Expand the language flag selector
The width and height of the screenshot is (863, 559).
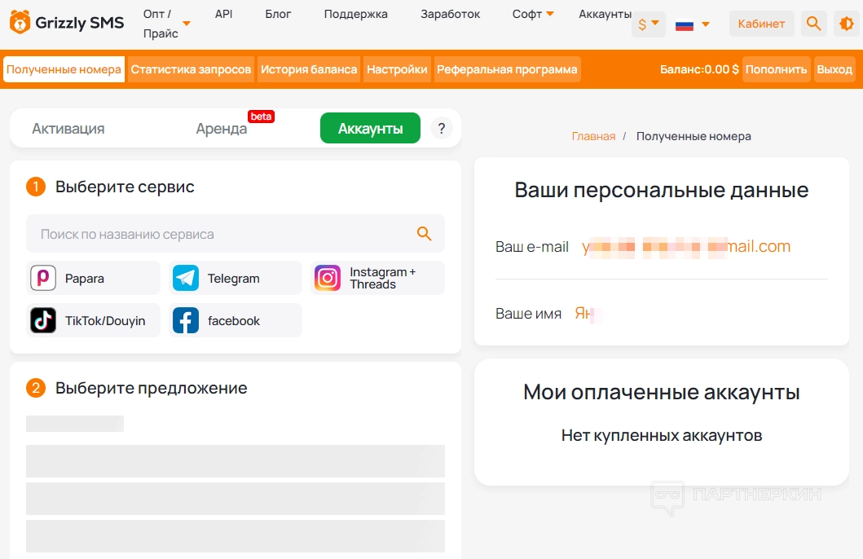[693, 24]
